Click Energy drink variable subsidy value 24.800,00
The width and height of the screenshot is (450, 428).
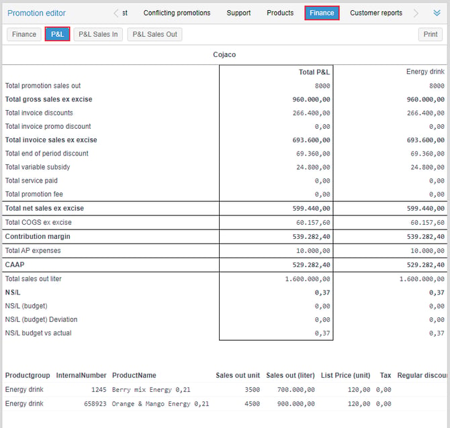[427, 167]
